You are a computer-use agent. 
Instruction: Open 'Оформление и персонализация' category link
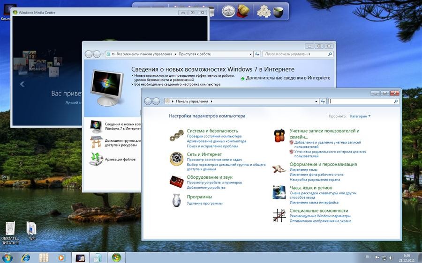pos(323,164)
